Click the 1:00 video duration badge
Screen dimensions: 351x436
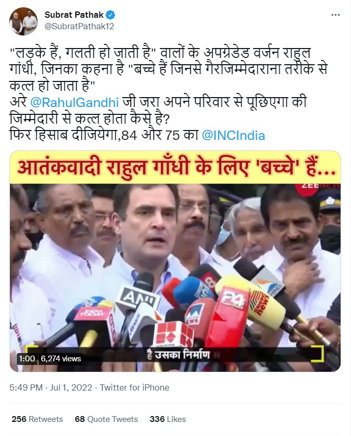click(27, 358)
